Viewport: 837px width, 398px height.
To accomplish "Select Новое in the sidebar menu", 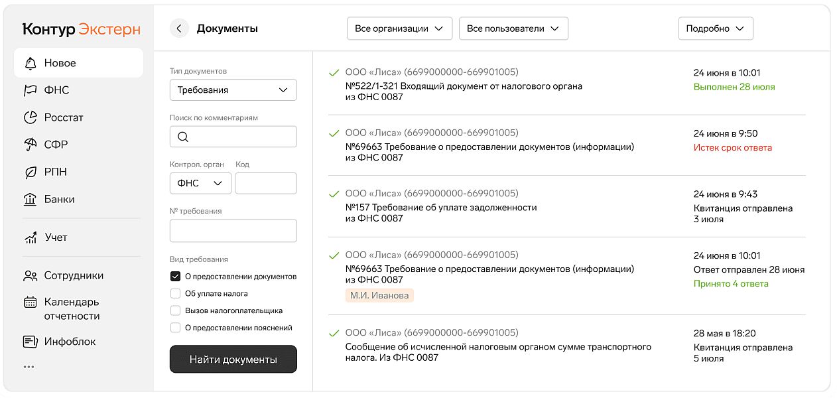I will pos(78,63).
